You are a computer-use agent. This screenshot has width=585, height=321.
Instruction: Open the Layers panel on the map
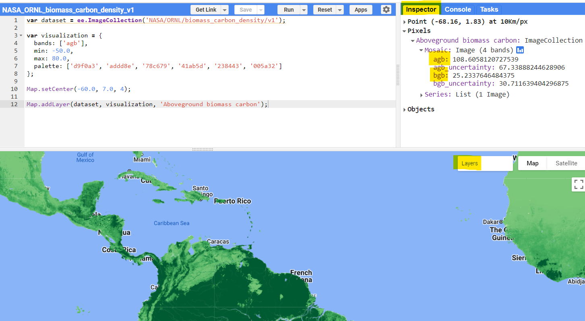[469, 163]
